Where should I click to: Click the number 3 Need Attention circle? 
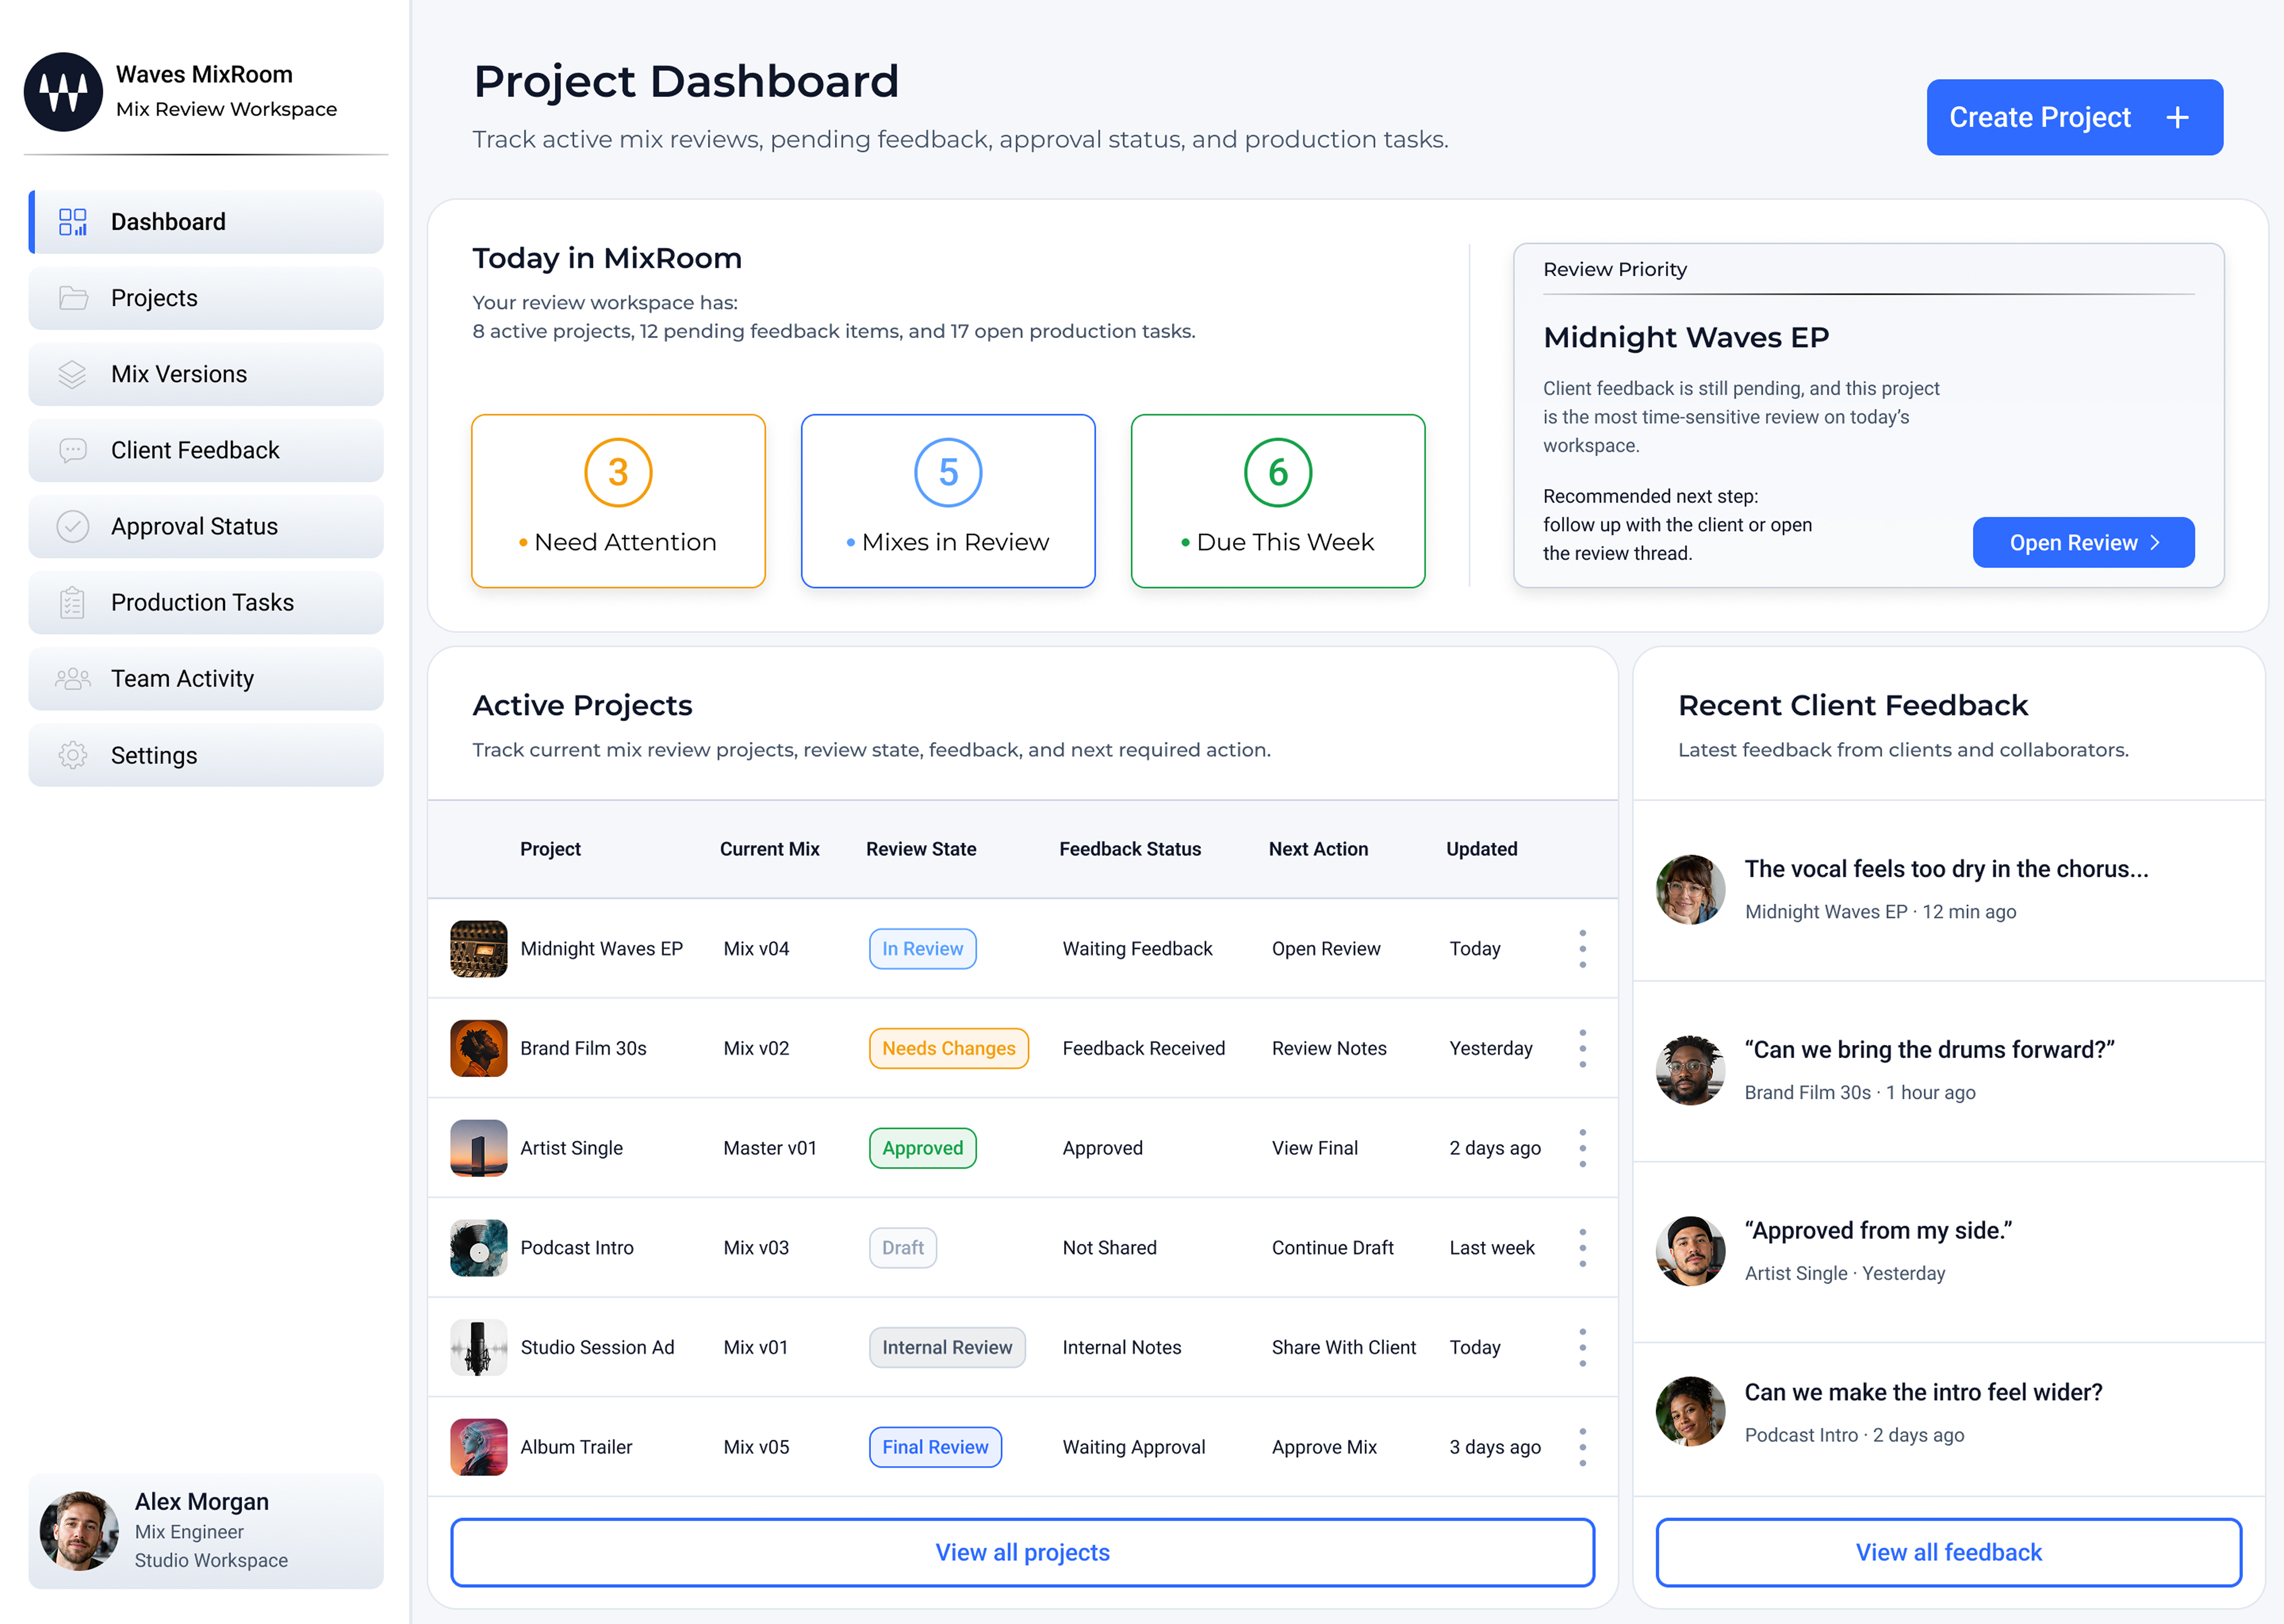(x=618, y=472)
